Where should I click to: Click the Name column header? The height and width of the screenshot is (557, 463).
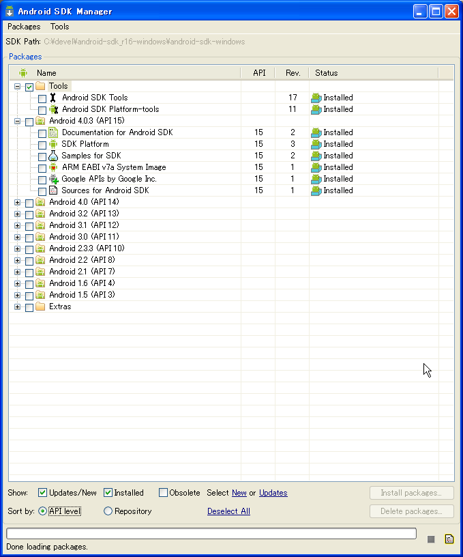pos(125,73)
